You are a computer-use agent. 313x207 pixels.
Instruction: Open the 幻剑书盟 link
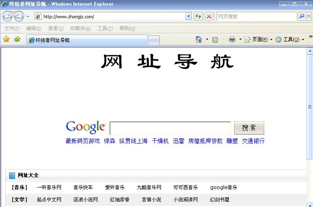point(220,200)
